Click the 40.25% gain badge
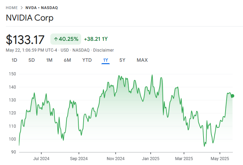Viewport: 243px width, 165px height. pos(66,39)
